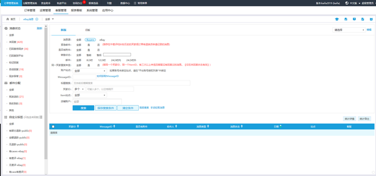The image size is (376, 176).
Task: Sort by 消息状态 column arrows
Action: [242, 126]
